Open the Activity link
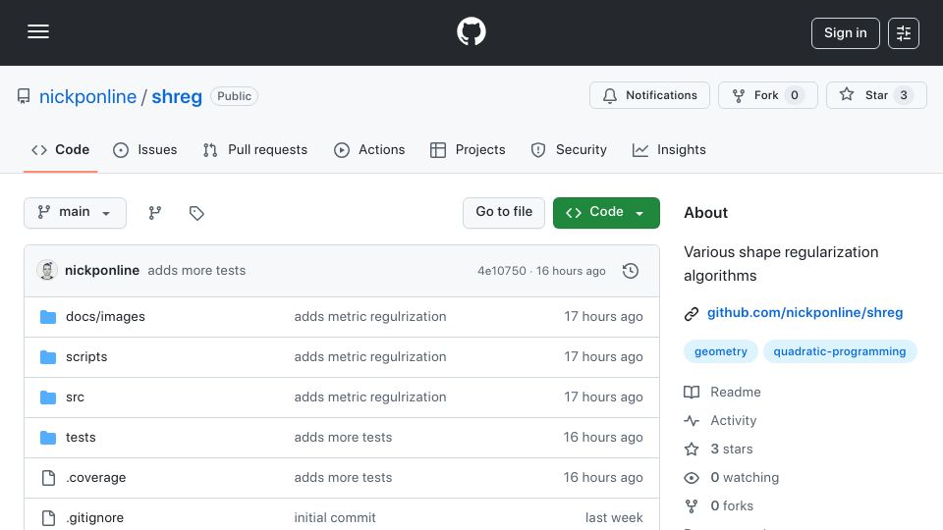The height and width of the screenshot is (530, 943). click(733, 421)
